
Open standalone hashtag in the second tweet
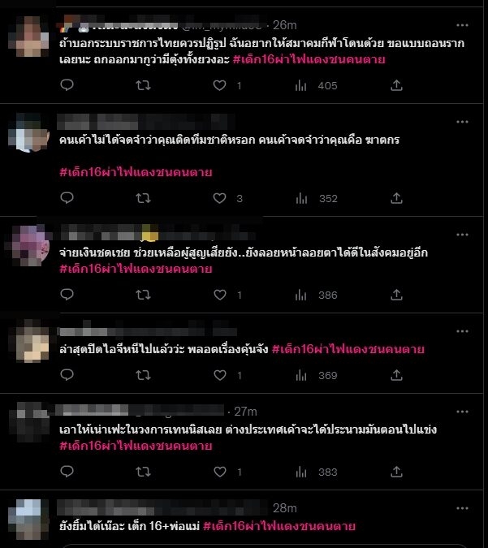(x=136, y=172)
